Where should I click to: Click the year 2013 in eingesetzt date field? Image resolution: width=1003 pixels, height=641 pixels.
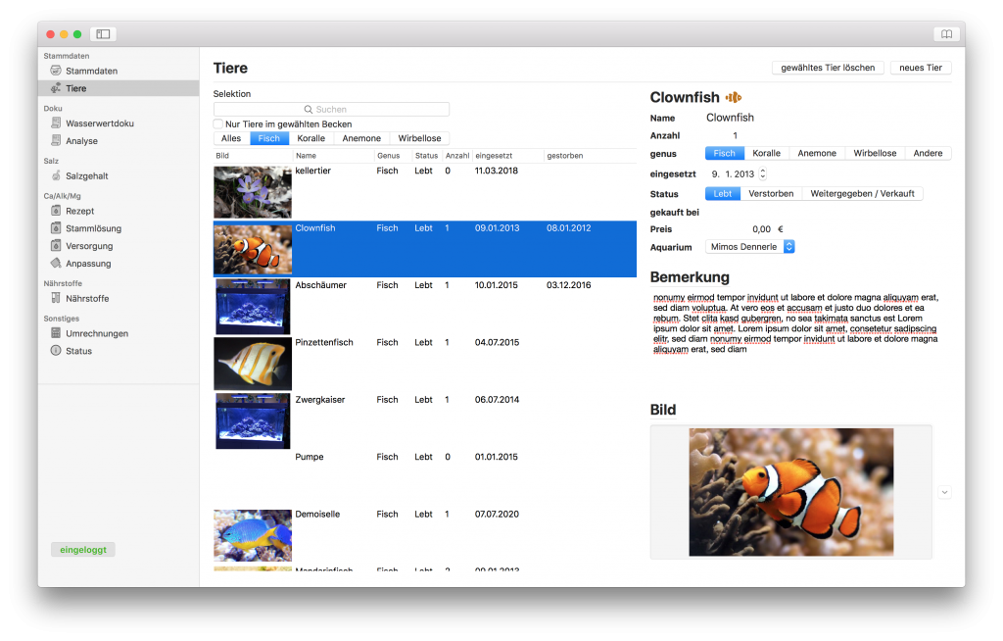744,174
